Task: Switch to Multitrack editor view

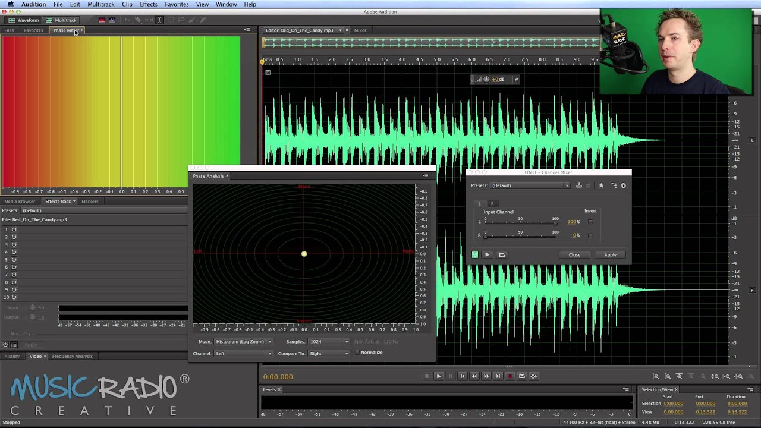Action: tap(62, 20)
